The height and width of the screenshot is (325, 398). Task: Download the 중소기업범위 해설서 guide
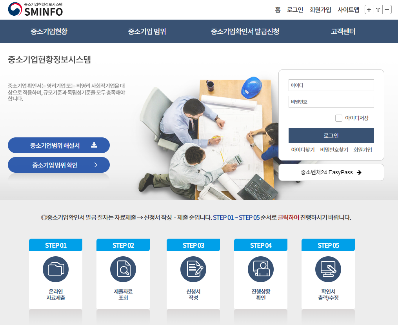click(59, 145)
